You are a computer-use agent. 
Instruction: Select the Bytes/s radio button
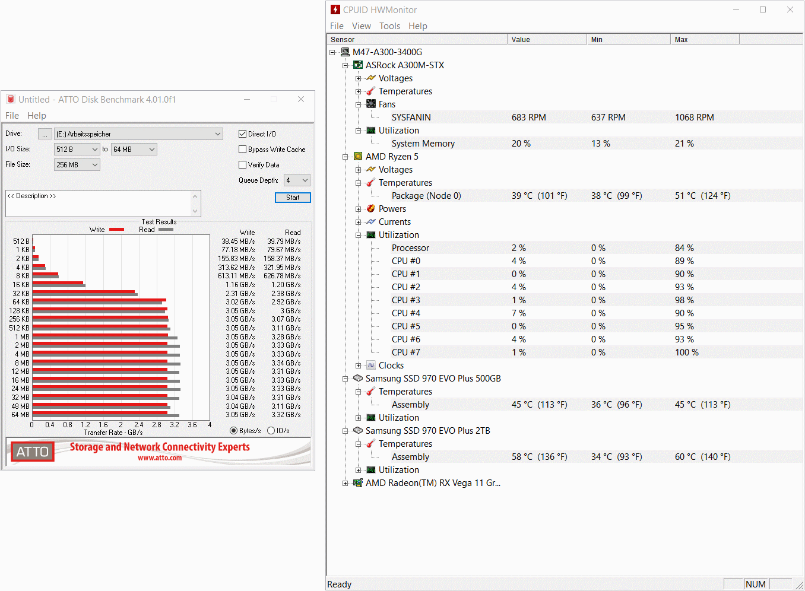pyautogui.click(x=233, y=431)
